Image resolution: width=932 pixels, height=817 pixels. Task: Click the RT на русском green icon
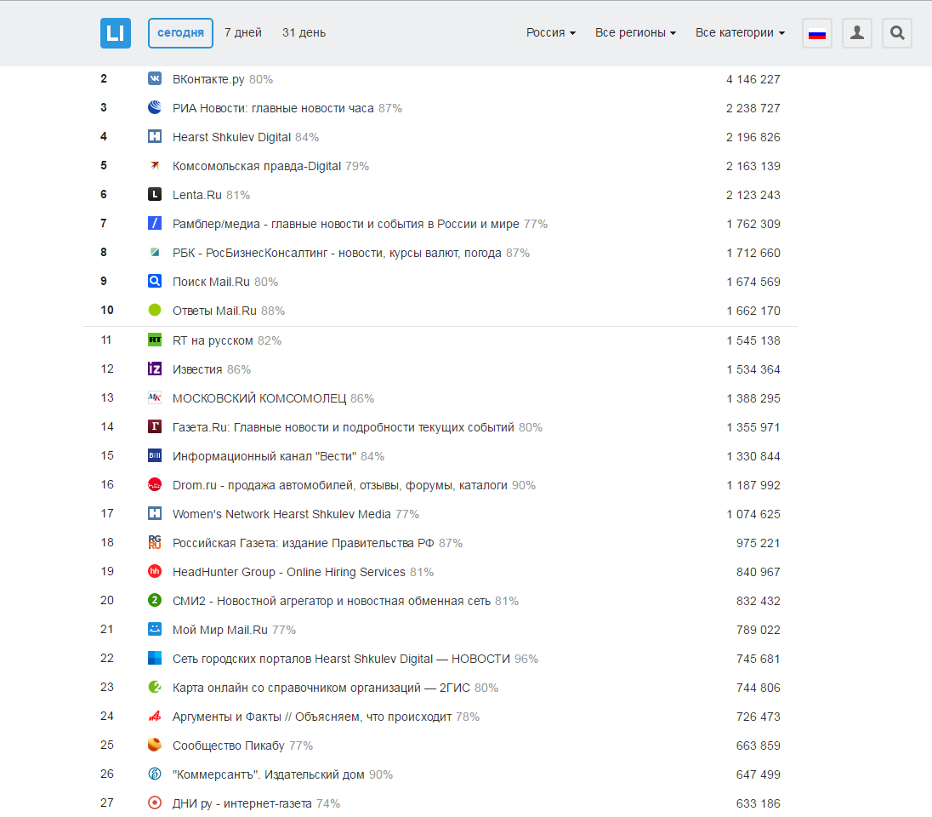click(155, 340)
